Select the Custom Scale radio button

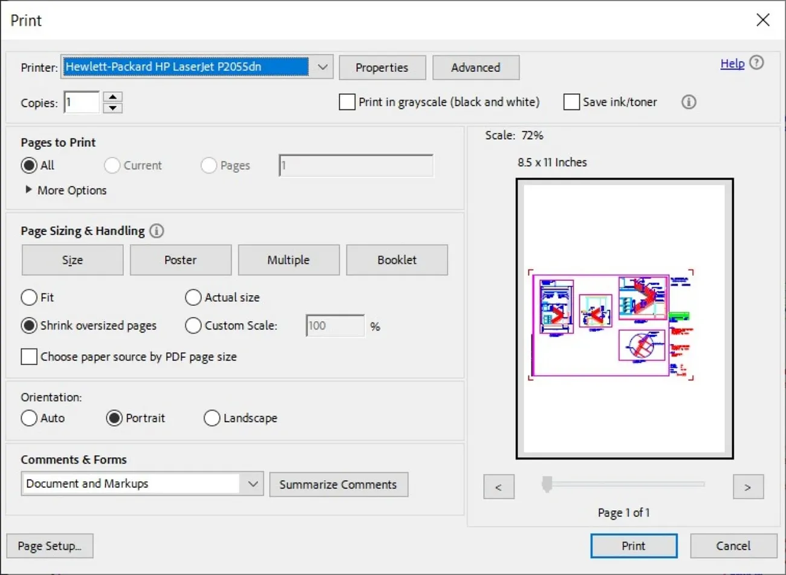(x=193, y=325)
